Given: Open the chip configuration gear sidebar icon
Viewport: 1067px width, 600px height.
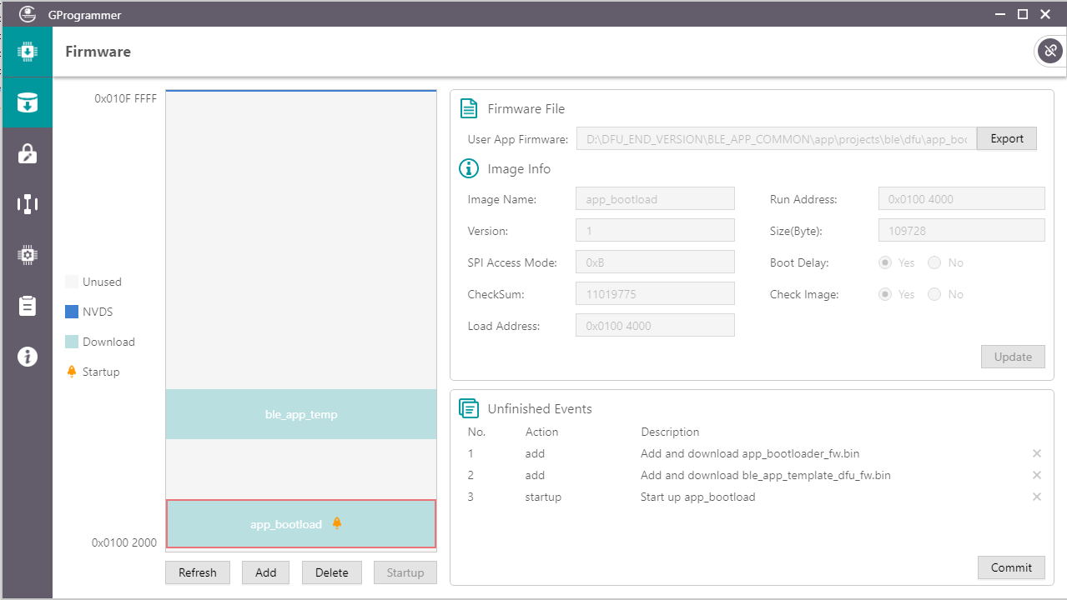Looking at the screenshot, I should 28,255.
